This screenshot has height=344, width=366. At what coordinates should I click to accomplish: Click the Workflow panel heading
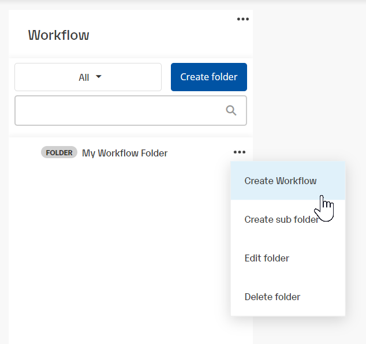click(x=59, y=35)
